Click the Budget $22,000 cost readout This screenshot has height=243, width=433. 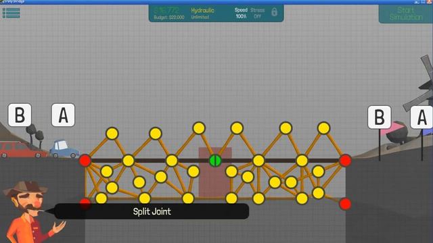click(168, 18)
